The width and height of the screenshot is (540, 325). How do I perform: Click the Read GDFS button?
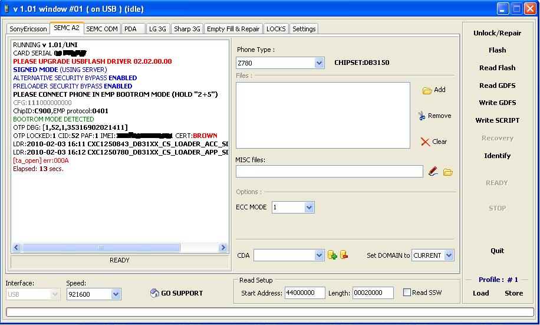[x=498, y=86]
